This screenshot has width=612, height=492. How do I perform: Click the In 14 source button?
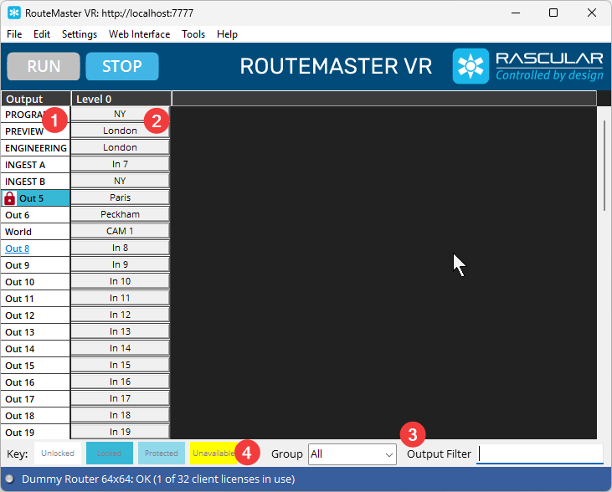[x=120, y=348]
